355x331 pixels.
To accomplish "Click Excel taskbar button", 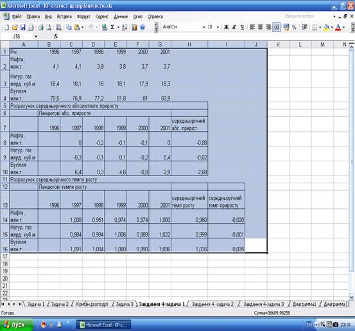I will (x=104, y=325).
